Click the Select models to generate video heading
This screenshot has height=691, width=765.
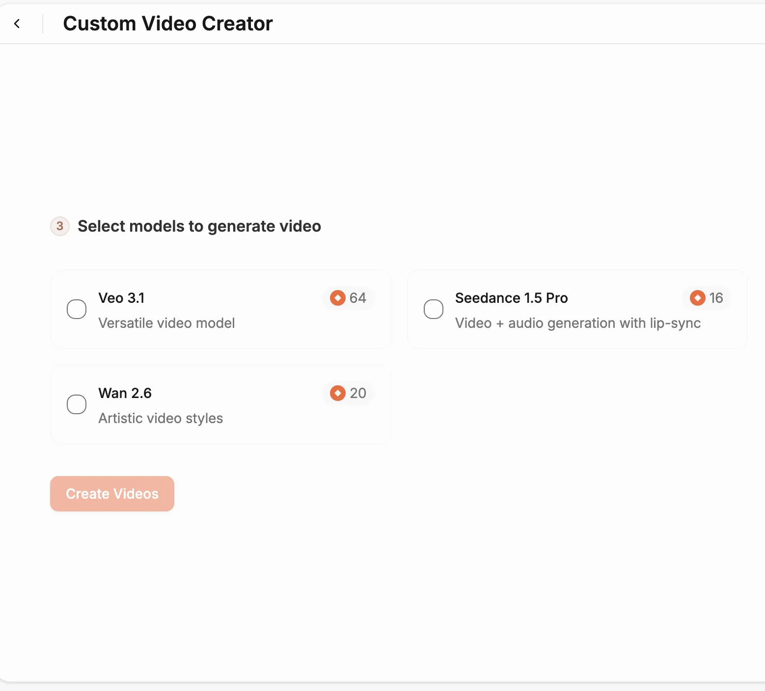coord(199,226)
